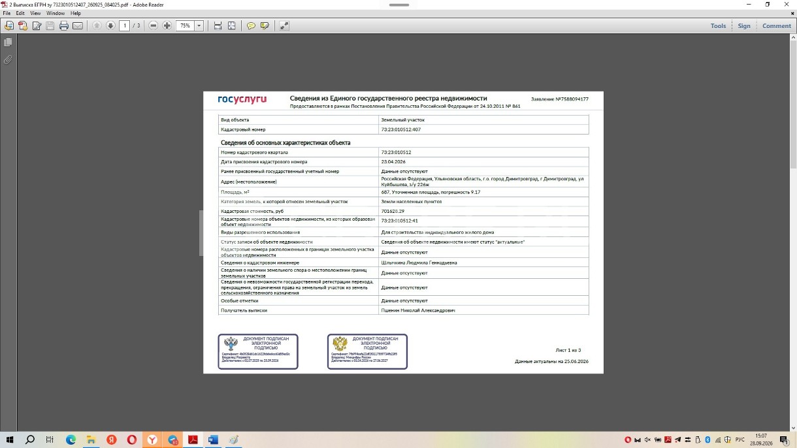Select the Highlight text tool

265,25
